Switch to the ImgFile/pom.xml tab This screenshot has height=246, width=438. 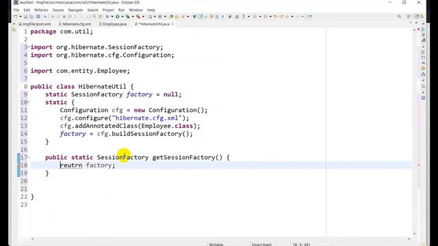pyautogui.click(x=35, y=24)
